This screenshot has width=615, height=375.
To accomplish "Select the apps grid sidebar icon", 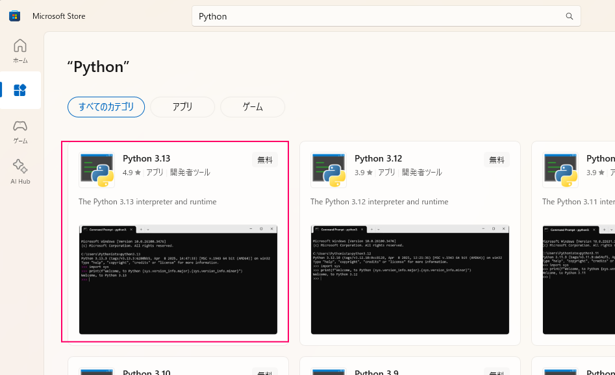I will (x=20, y=90).
